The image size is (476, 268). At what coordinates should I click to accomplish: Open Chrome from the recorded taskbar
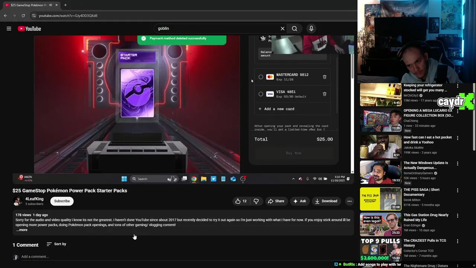194,179
